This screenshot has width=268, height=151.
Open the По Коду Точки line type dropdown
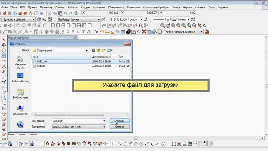(x=188, y=19)
